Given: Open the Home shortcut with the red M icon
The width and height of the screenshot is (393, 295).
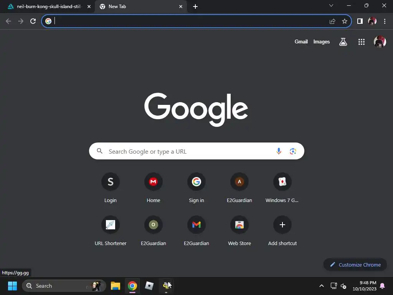Looking at the screenshot, I should pyautogui.click(x=154, y=188).
